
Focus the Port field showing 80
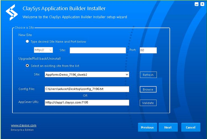click(x=148, y=50)
